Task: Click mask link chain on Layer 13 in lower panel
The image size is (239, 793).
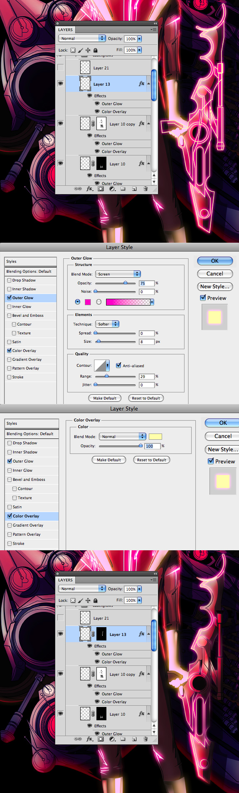Action: [x=93, y=634]
